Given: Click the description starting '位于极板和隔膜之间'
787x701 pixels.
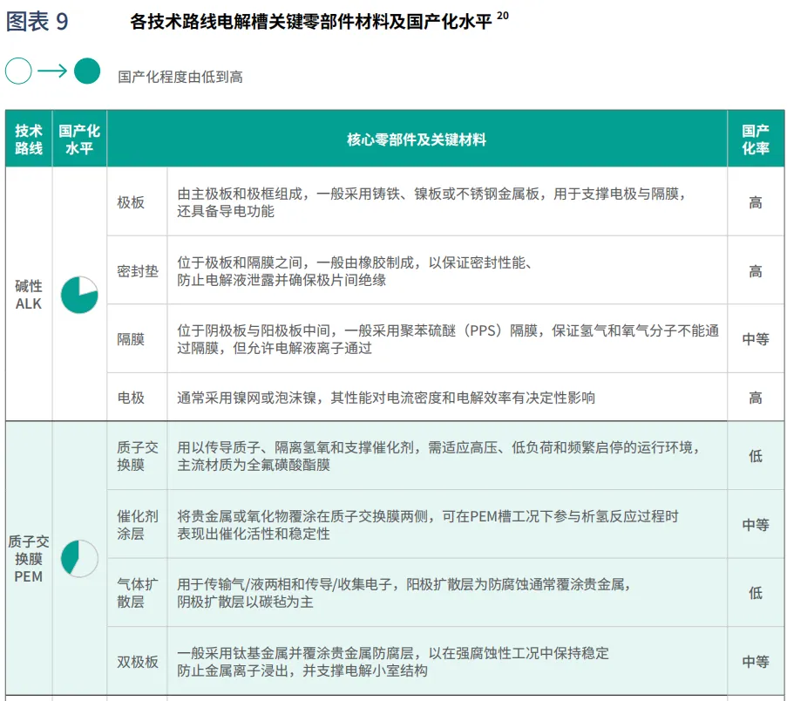Looking at the screenshot, I should click(355, 271).
